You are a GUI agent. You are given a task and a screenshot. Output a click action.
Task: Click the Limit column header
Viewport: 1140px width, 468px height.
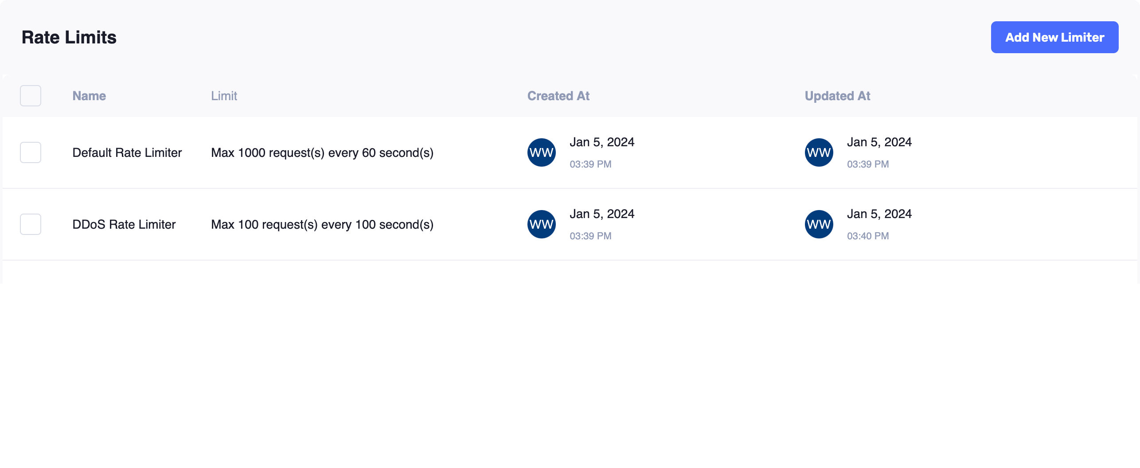(224, 96)
